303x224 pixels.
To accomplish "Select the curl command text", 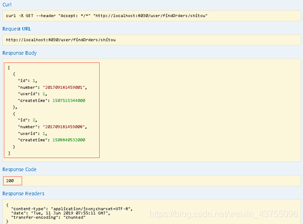I will coord(107,16).
